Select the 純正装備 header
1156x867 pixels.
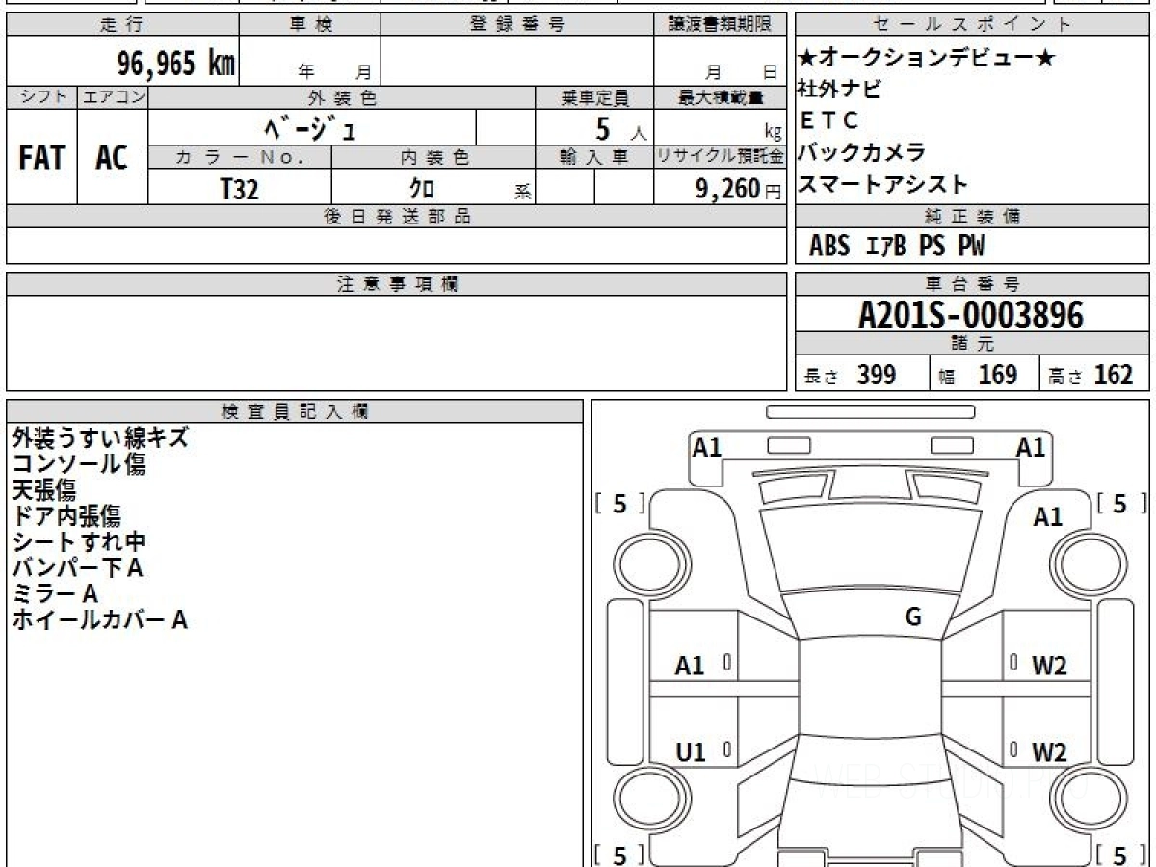(973, 217)
